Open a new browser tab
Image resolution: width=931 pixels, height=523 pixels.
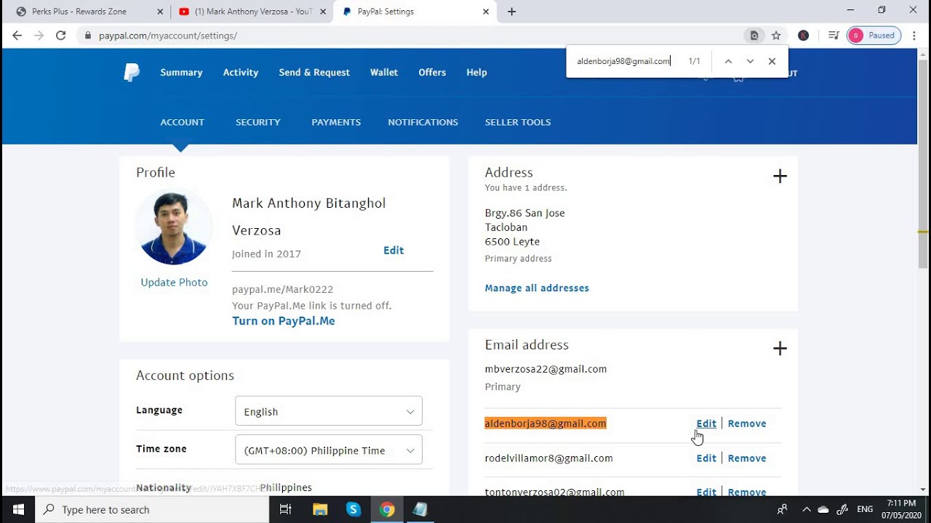(512, 12)
